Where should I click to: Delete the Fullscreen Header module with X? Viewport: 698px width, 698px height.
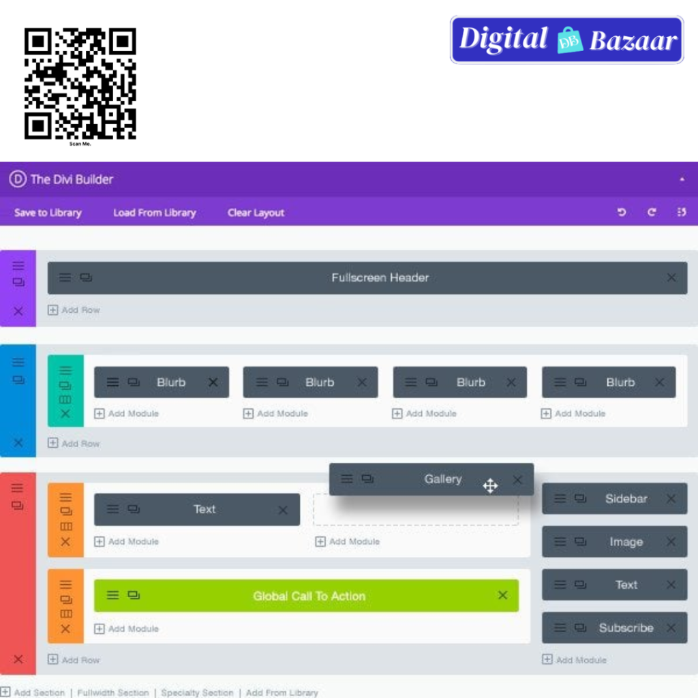(671, 277)
